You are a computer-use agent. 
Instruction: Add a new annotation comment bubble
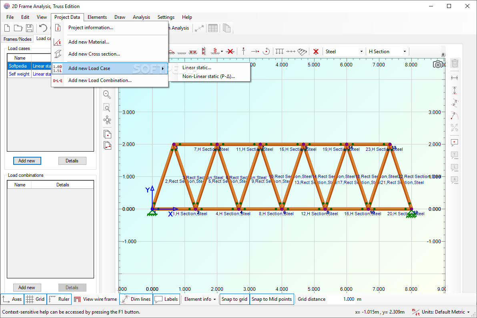pos(455,142)
